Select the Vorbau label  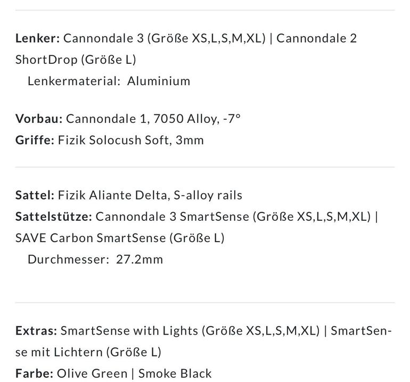[x=39, y=119]
